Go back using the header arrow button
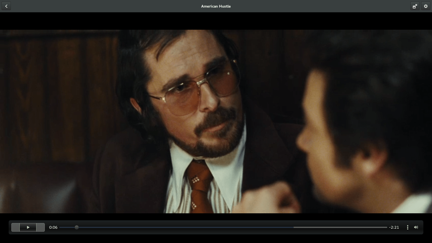432x243 pixels. [x=6, y=6]
